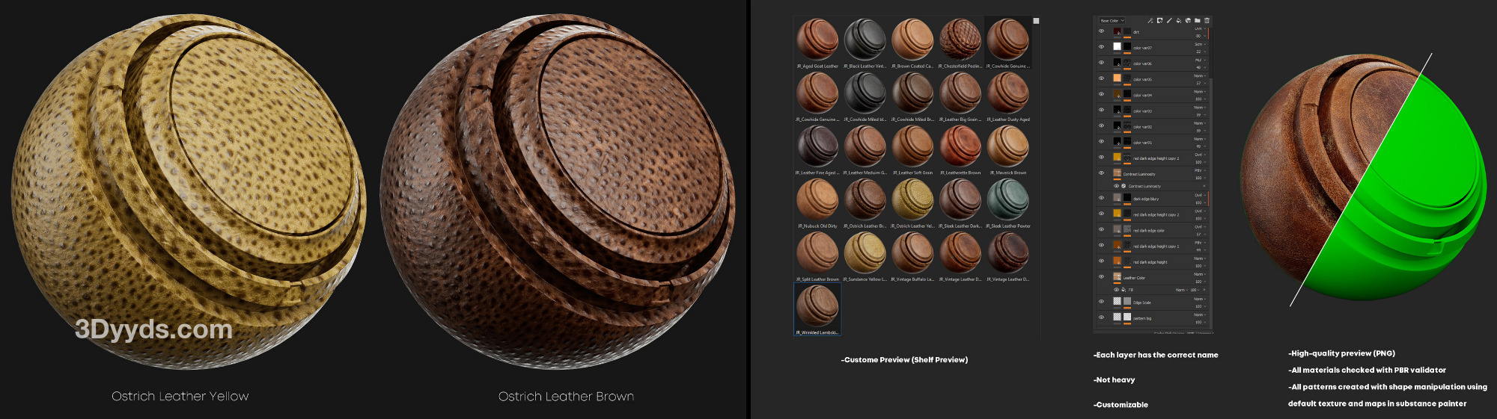Add a paint layer with brush icon

(x=1169, y=21)
